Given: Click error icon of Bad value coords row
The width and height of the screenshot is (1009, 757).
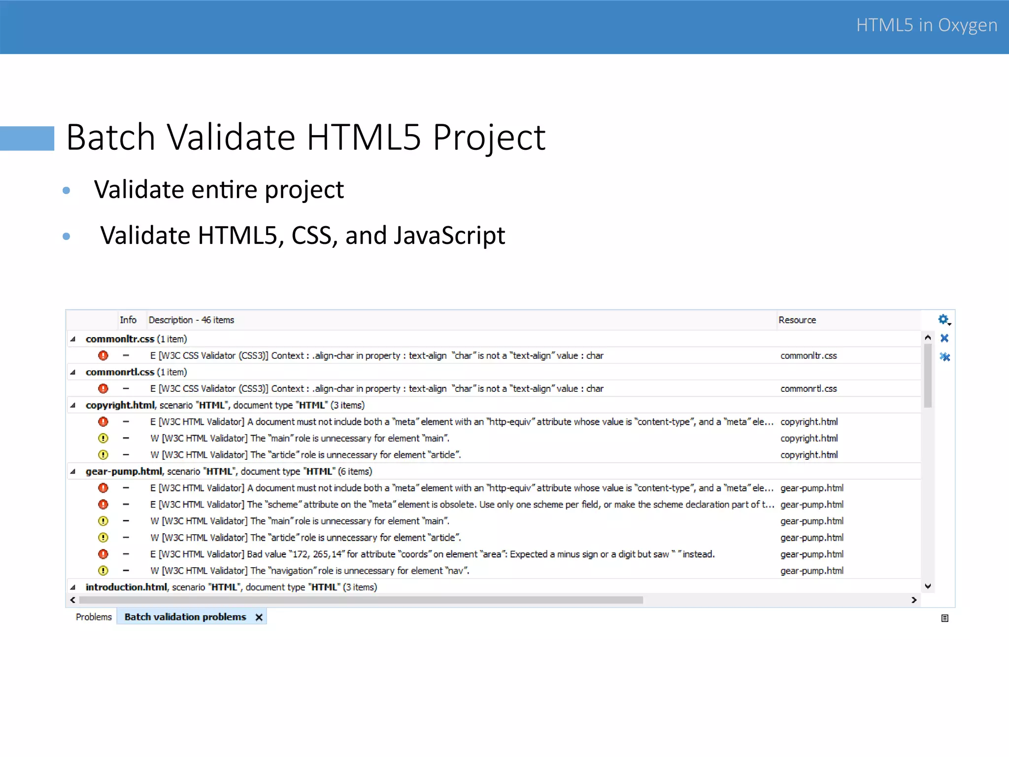Looking at the screenshot, I should point(103,554).
